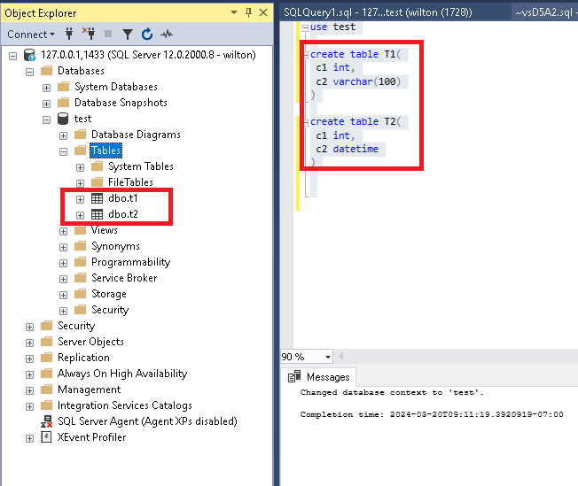Image resolution: width=578 pixels, height=486 pixels.
Task: Click the horizontal scrollbar left arrow in editor
Action: pyautogui.click(x=341, y=357)
